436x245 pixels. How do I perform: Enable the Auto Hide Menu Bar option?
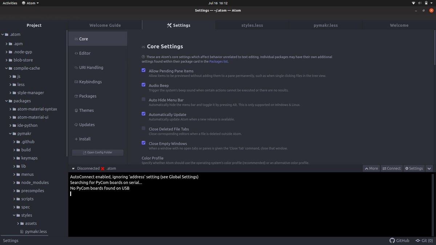[143, 99]
